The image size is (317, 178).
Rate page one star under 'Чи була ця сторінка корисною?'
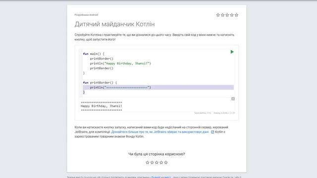coord(148,163)
